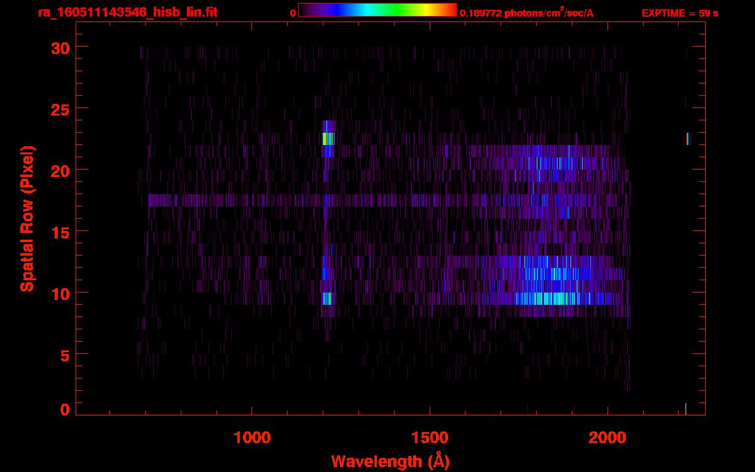Click the isolated signal past 2200 Å at row 22
Screen dimensions: 755x472
[689, 139]
